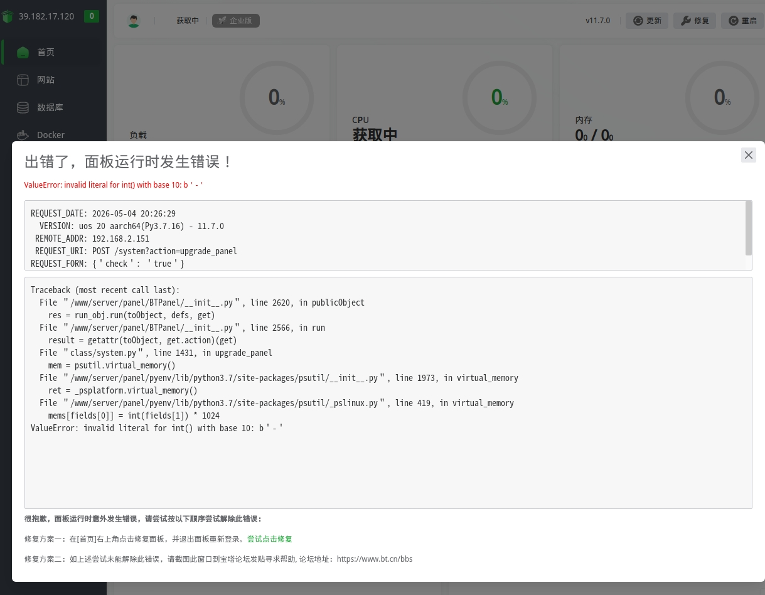Click the Docker whale icon in sidebar
Image resolution: width=765 pixels, height=595 pixels.
(x=23, y=135)
